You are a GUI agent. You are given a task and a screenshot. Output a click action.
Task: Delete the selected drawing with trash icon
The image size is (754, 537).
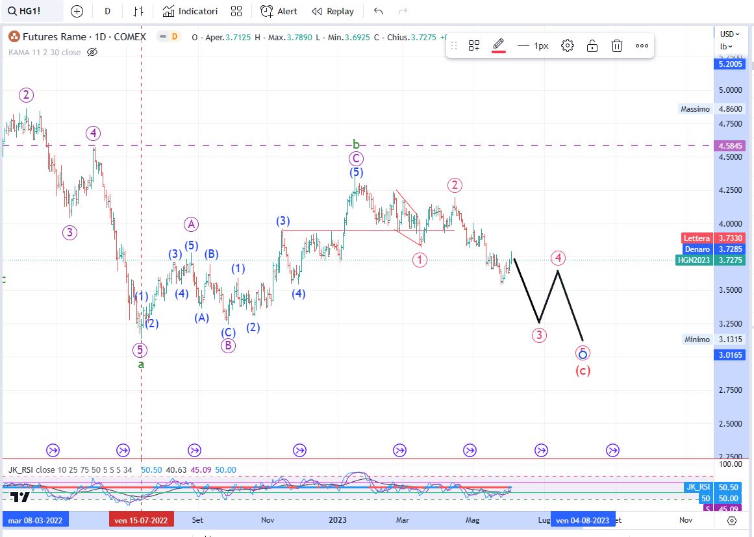617,45
